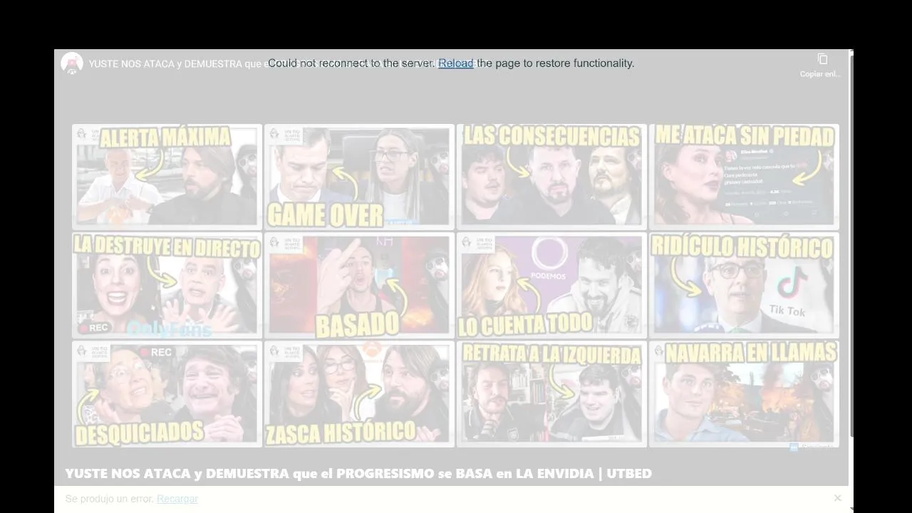Viewport: 912px width, 513px height.
Task: Open the ME ATACA SIN PIEDAD thumbnail
Action: [744, 177]
